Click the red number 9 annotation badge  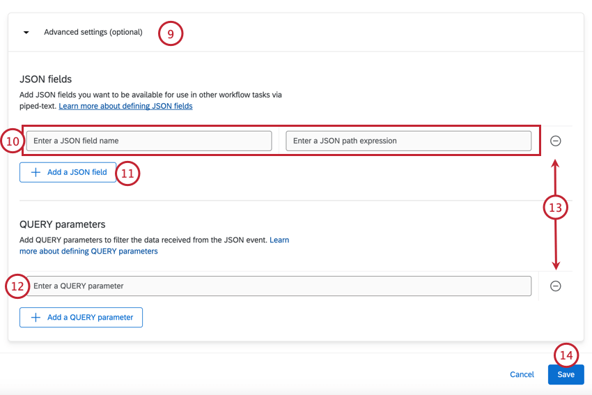171,33
